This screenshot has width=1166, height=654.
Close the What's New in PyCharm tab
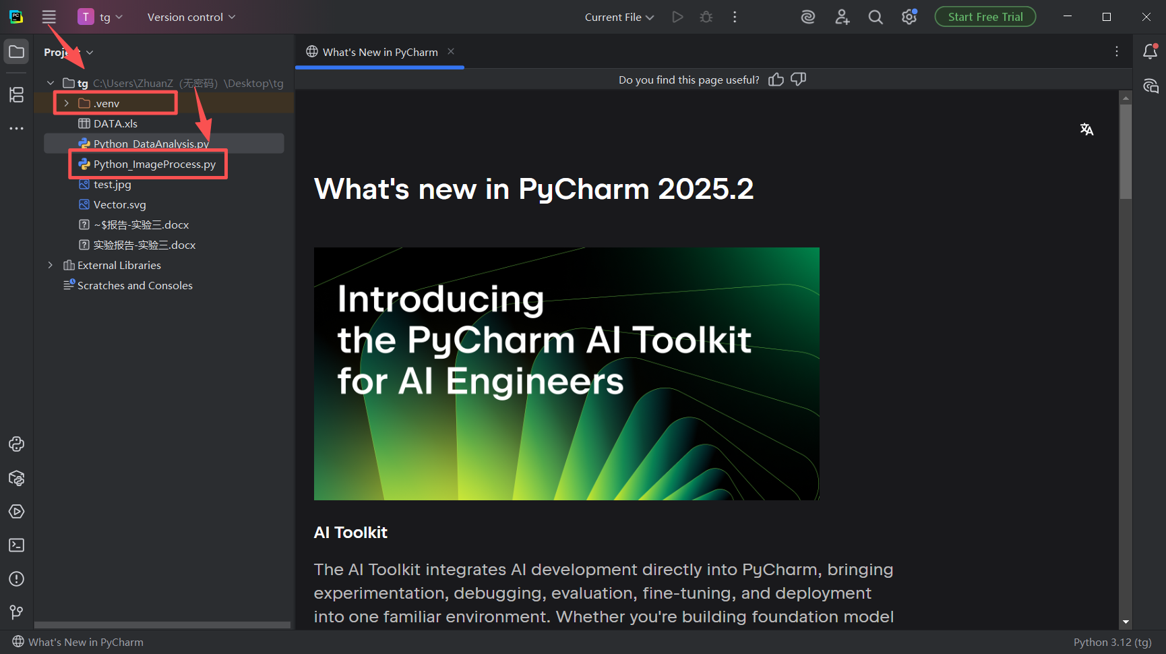coord(451,51)
